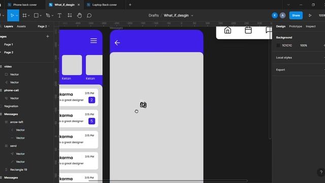Click the home icon in navigation bar
This screenshot has height=183, width=325.
pos(227,30)
